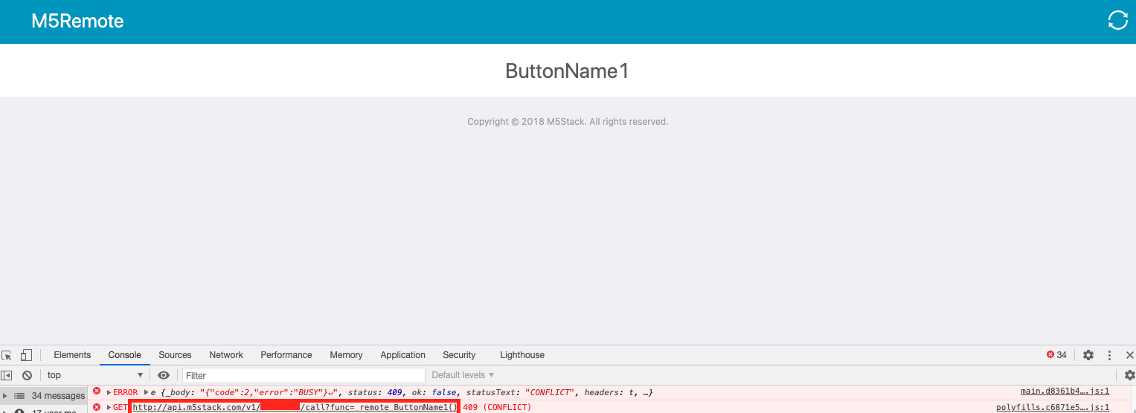Screen dimensions: 1136x413
Task: Clear the console
Action: [x=27, y=375]
